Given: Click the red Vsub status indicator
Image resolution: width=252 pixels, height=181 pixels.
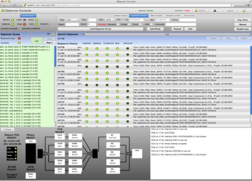Looking at the screenshot, I should point(24,24).
